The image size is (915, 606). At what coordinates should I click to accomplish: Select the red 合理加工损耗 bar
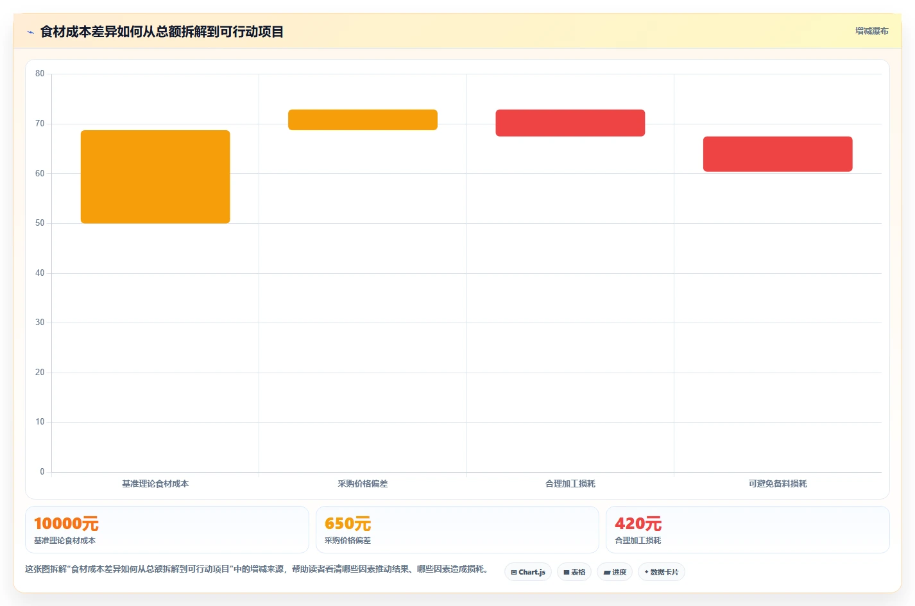[x=570, y=123]
